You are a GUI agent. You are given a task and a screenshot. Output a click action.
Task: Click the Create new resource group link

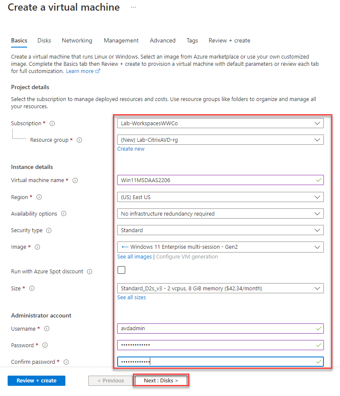click(x=131, y=149)
